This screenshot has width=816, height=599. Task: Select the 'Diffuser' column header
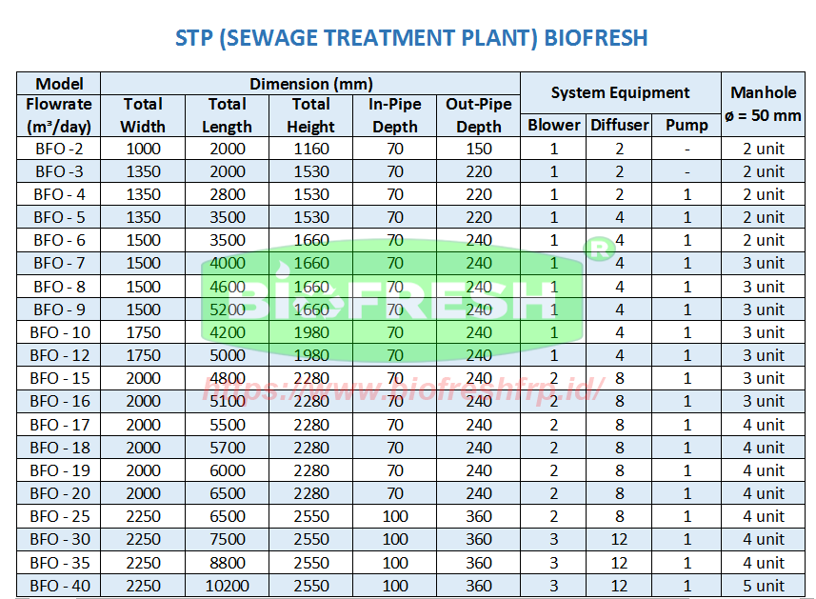pos(619,125)
